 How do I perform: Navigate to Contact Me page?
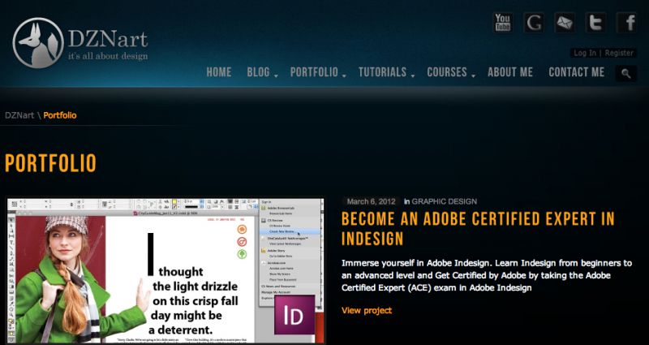click(576, 72)
